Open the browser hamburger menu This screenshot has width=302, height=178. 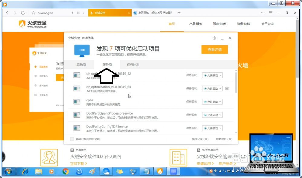click(x=271, y=13)
